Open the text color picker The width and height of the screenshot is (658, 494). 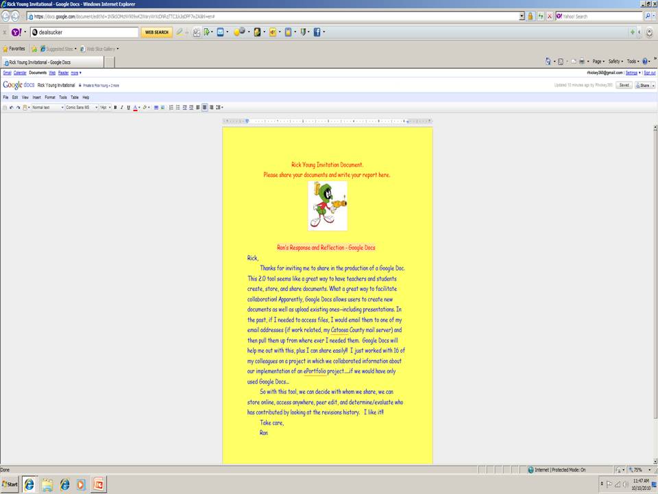tap(136, 108)
